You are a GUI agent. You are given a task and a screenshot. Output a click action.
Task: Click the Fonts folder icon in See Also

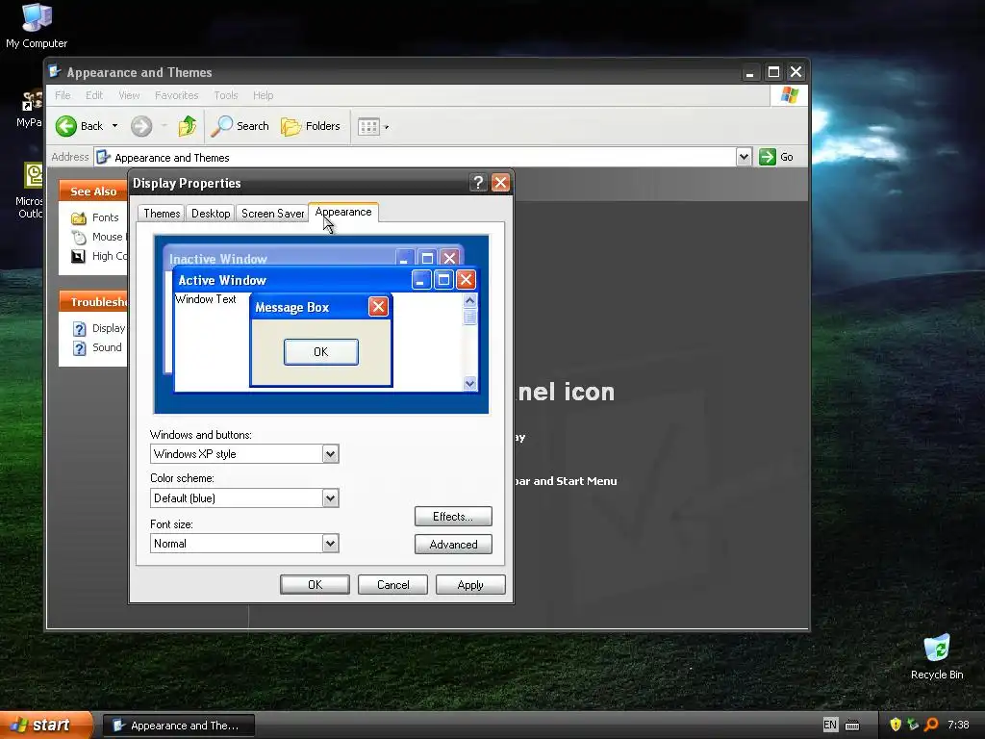(79, 218)
